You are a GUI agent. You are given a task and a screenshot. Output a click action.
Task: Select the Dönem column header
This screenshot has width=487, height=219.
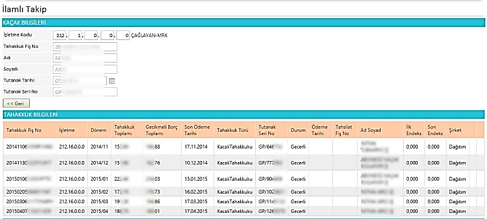(100, 130)
